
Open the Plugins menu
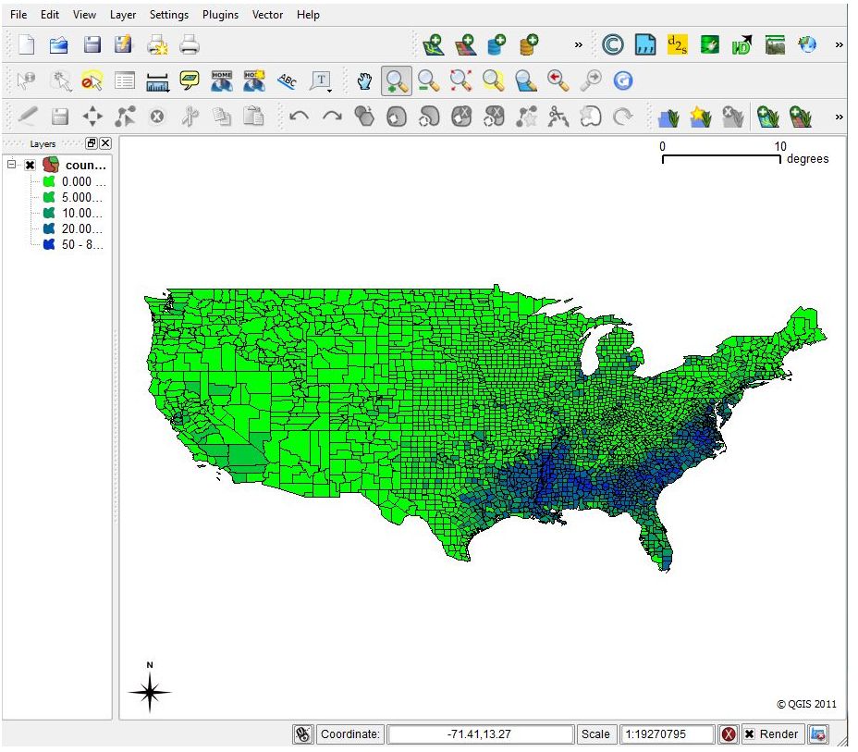221,15
